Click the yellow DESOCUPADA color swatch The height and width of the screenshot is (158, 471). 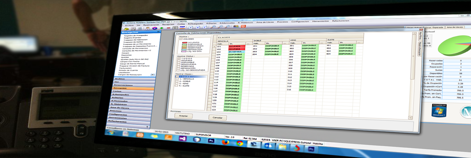[184, 46]
